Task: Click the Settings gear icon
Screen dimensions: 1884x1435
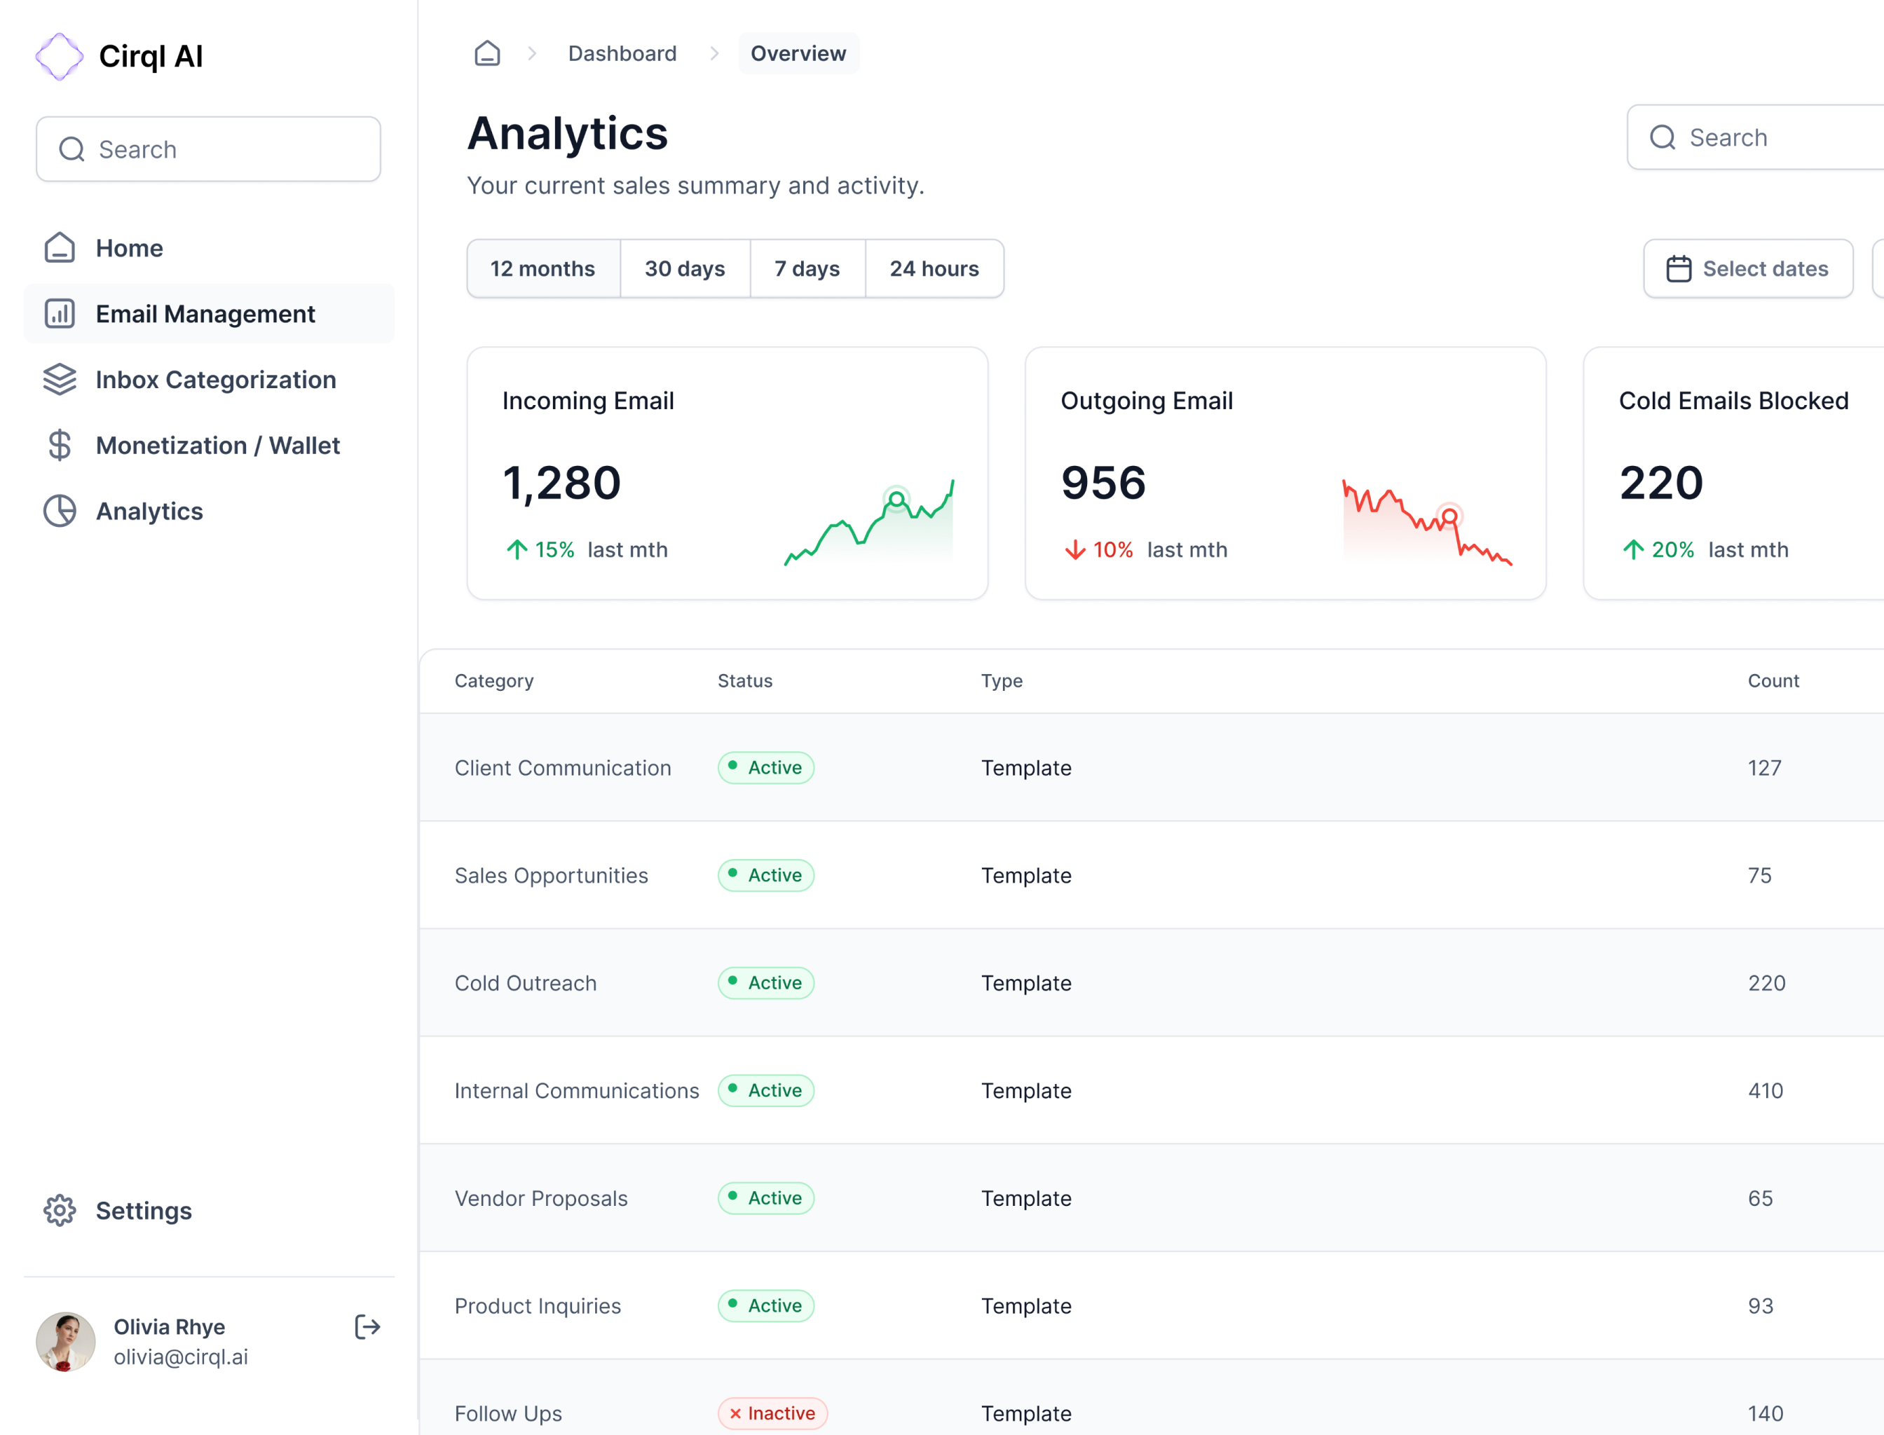Action: point(60,1210)
